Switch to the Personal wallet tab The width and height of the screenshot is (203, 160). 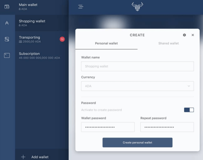click(x=106, y=44)
